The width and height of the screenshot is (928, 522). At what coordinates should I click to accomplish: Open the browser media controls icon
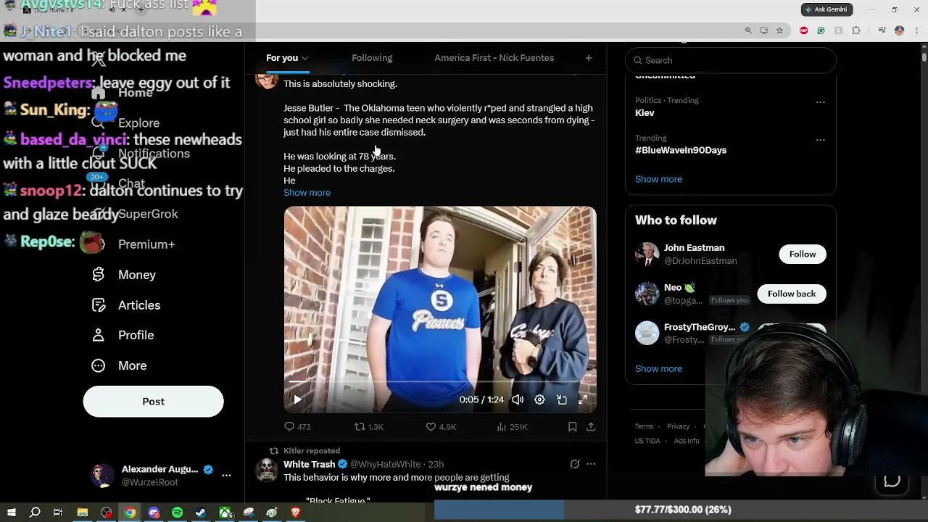(882, 30)
